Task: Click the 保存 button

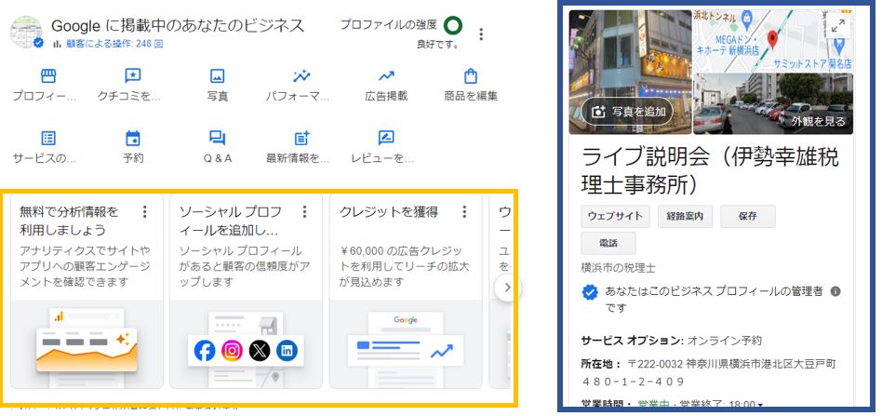Action: coord(748,216)
